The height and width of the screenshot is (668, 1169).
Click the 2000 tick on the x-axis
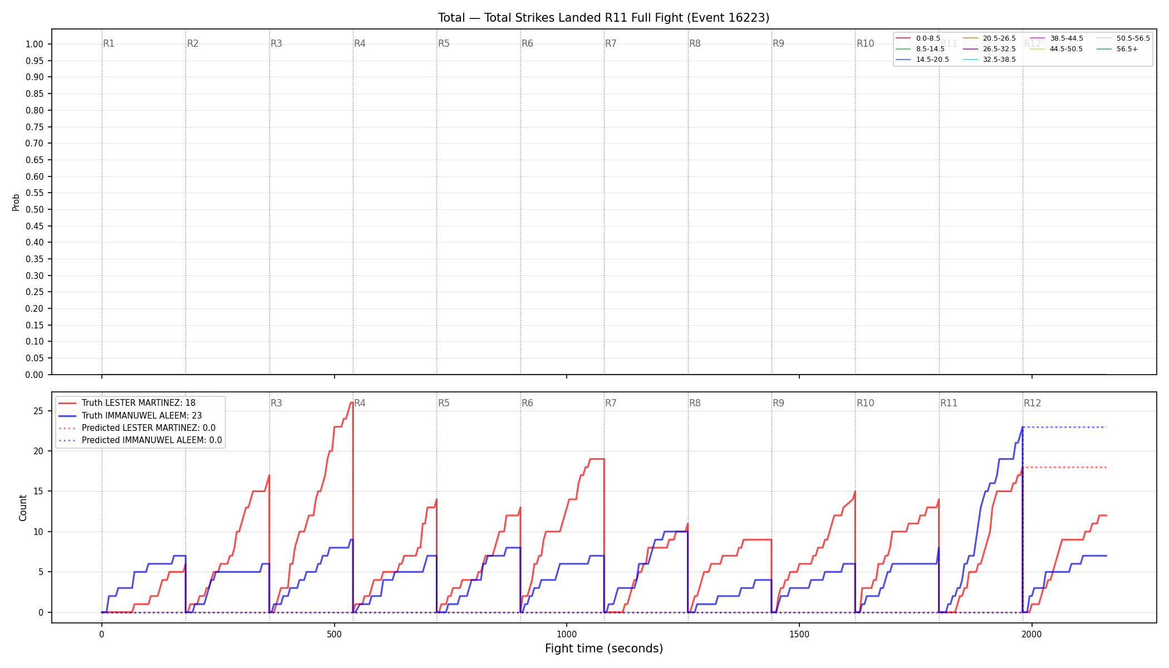point(1032,634)
